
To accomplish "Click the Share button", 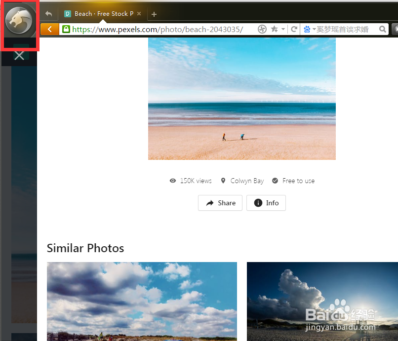I will click(x=220, y=203).
